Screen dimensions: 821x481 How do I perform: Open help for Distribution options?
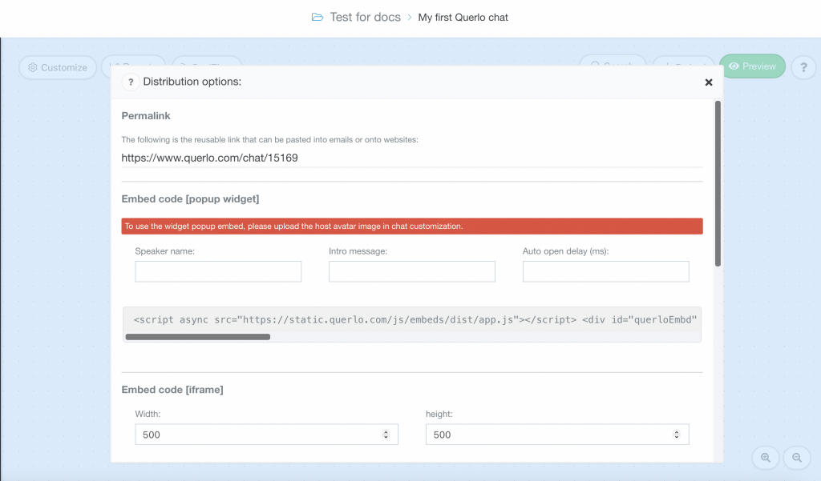point(131,82)
